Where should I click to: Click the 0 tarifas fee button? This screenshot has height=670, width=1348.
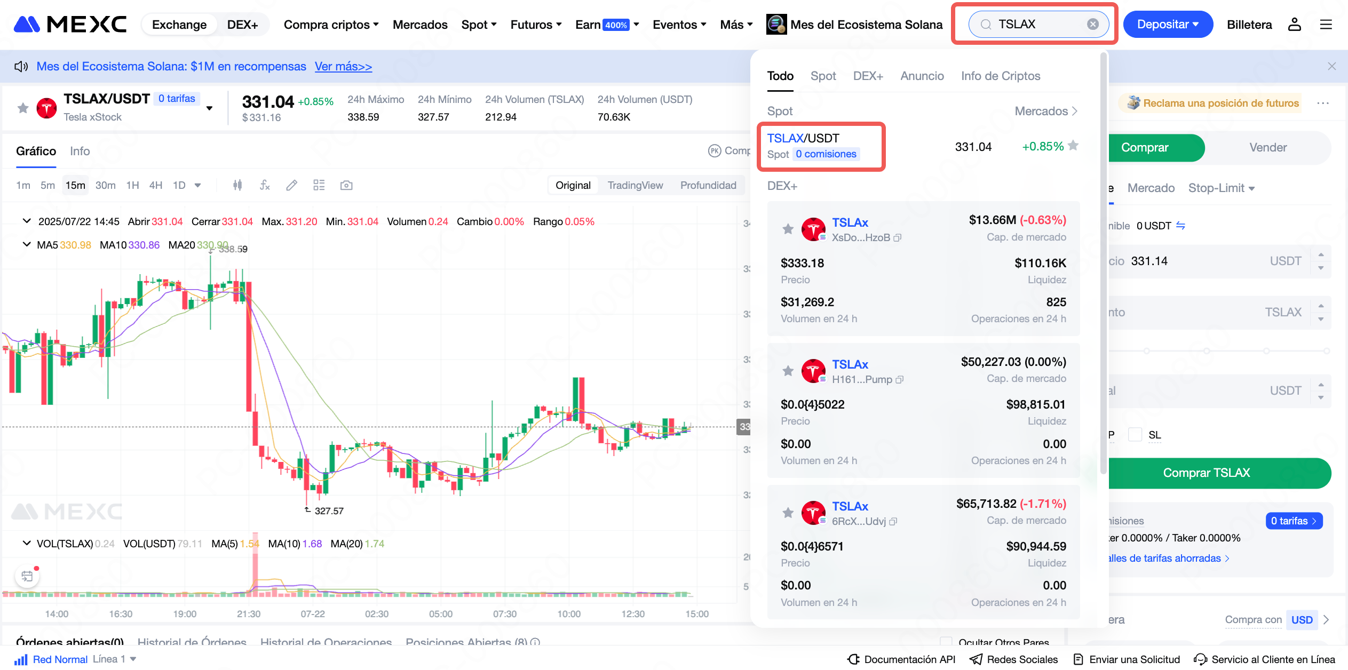1294,521
